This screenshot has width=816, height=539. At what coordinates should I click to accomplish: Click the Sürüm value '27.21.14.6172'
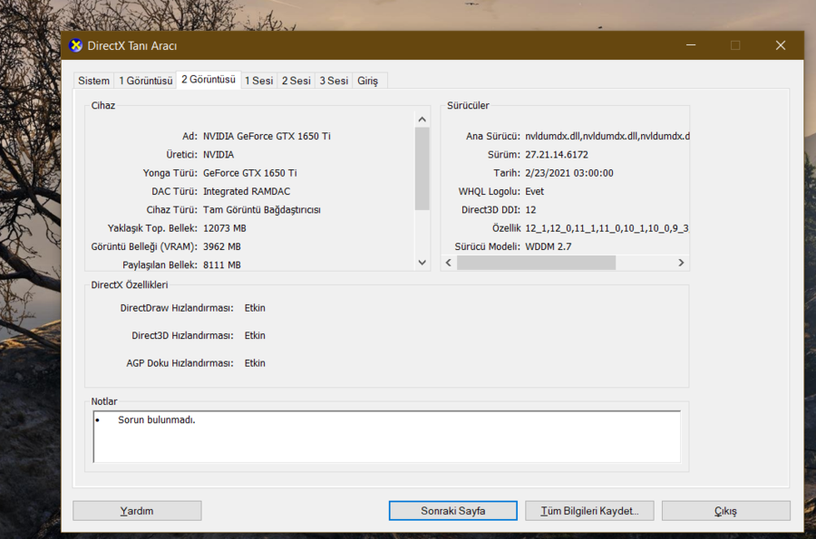point(557,154)
